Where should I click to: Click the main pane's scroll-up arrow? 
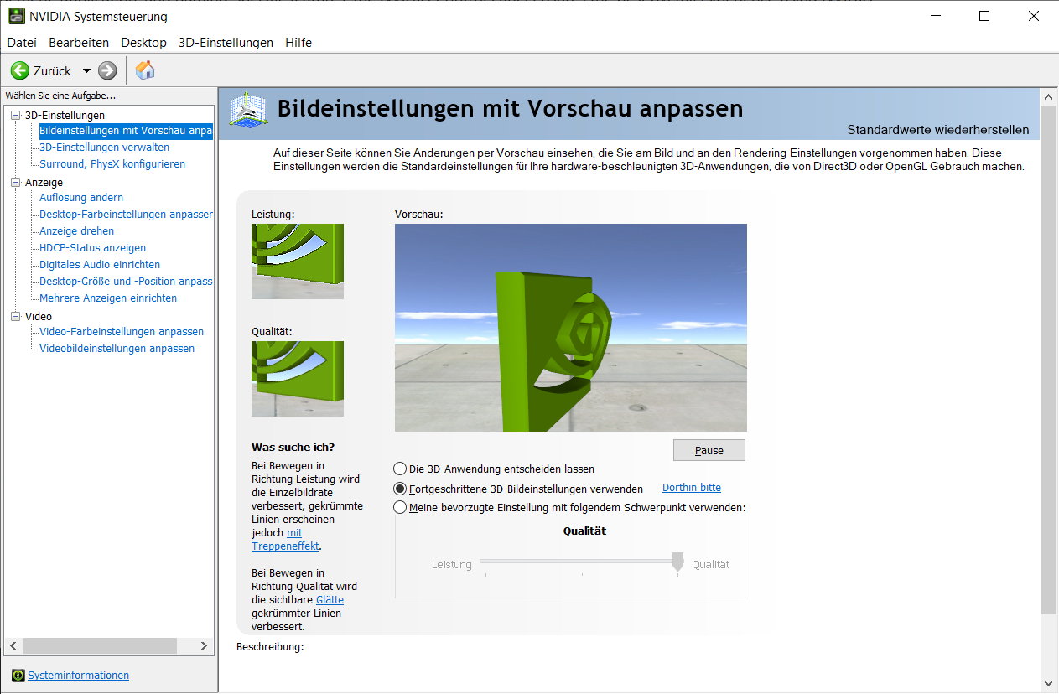1048,97
